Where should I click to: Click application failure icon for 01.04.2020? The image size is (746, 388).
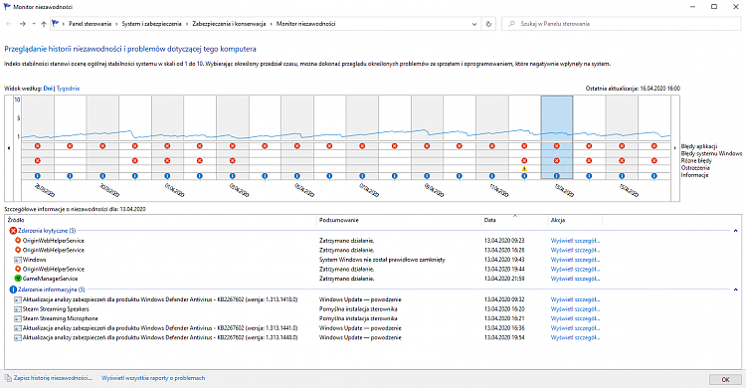(x=167, y=146)
